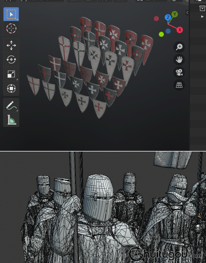Select the Scale tool
This screenshot has width=206, height=263.
[x=11, y=74]
